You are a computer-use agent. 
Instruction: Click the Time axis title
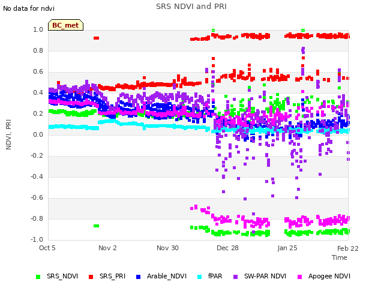click(340, 257)
